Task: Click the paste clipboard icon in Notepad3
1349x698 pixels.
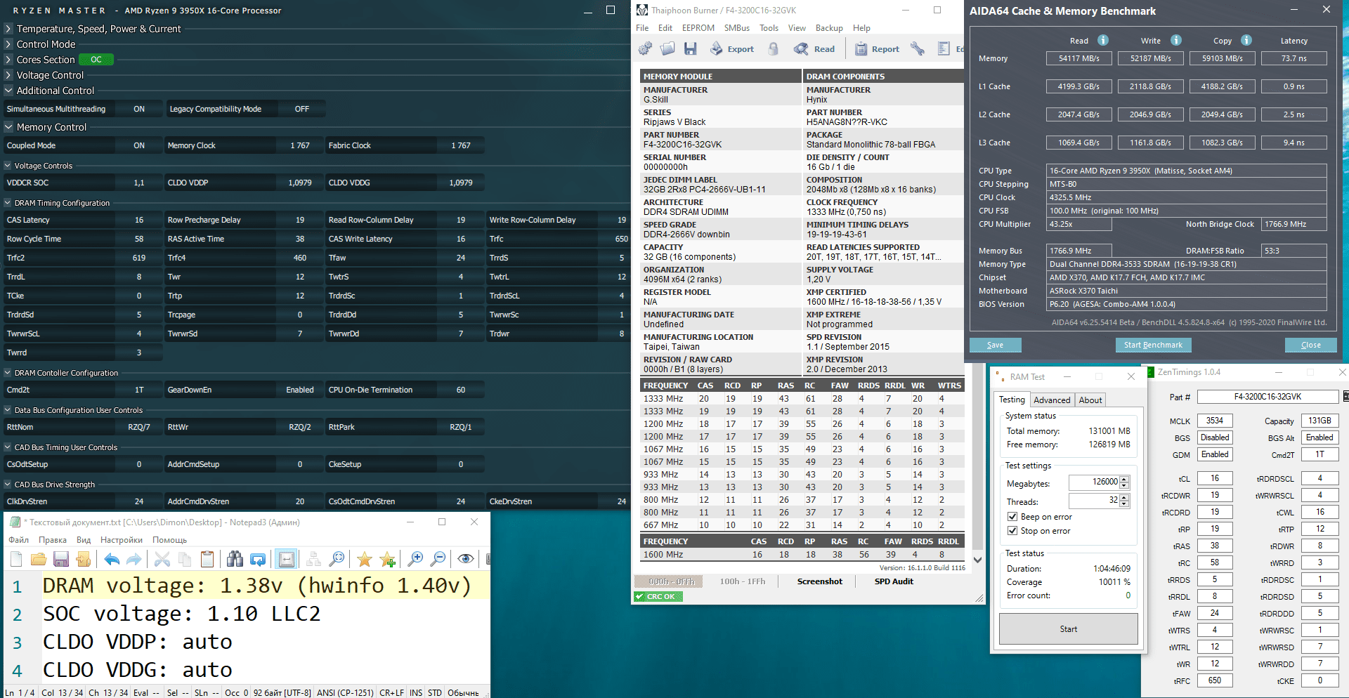Action: tap(207, 559)
